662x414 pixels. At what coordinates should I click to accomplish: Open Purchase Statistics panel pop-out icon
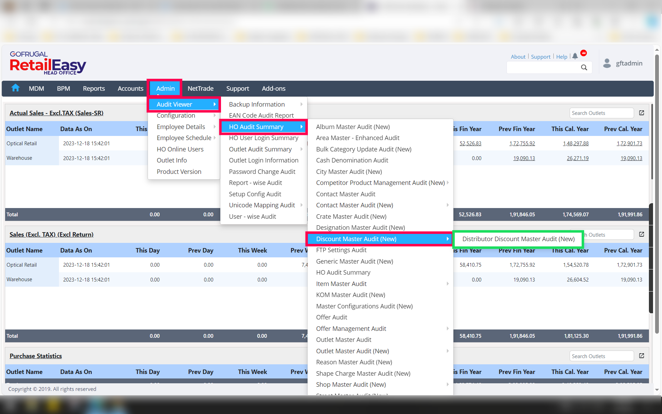[x=641, y=356]
